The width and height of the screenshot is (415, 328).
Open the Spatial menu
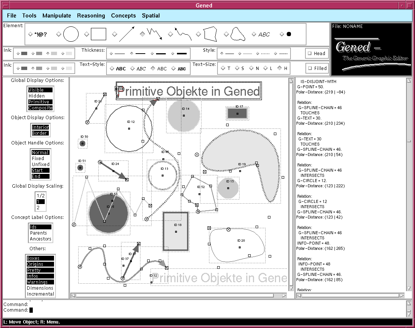[151, 16]
